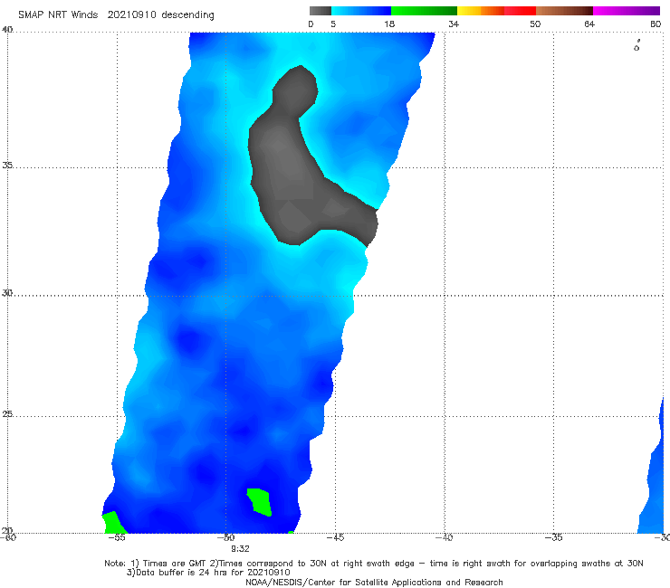The height and width of the screenshot is (588, 670).
Task: Pick the magenta 64–80 color bar segment
Action: pos(627,11)
